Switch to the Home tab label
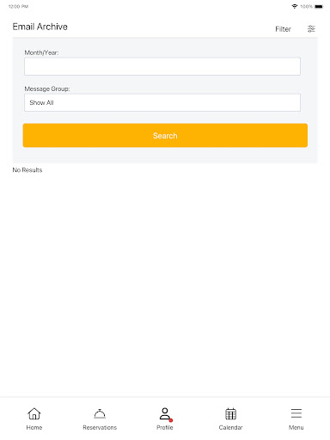Image resolution: width=330 pixels, height=440 pixels. (x=34, y=427)
